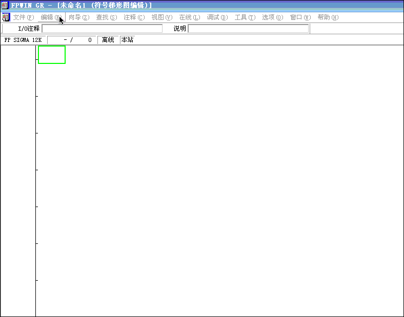Viewport: 404px width, 317px height.
Task: Expand the 窗口(W) window menu
Action: (x=300, y=17)
